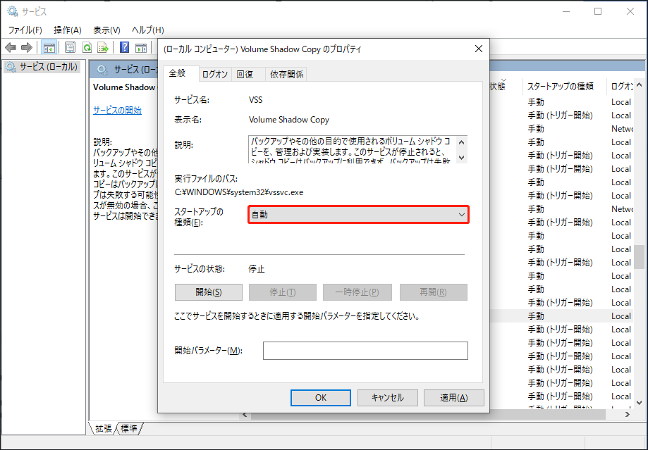Open help using the blue question mark icon
Viewport: 648px width, 450px height.
coord(123,47)
